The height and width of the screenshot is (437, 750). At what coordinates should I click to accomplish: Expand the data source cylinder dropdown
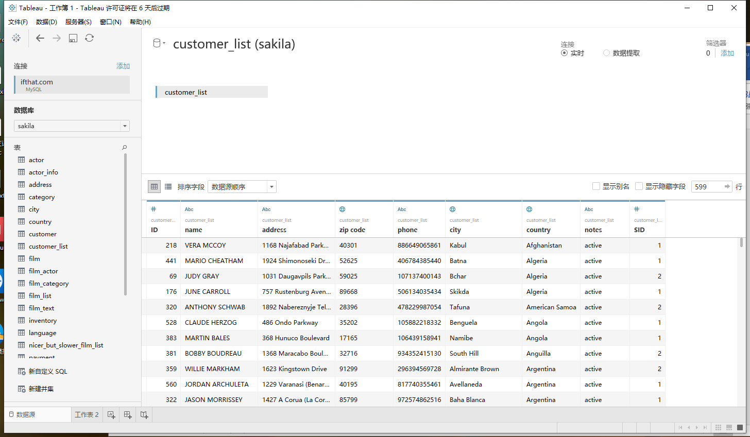pos(159,44)
